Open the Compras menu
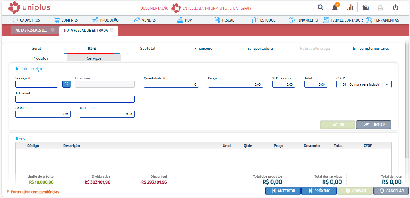 66,20
